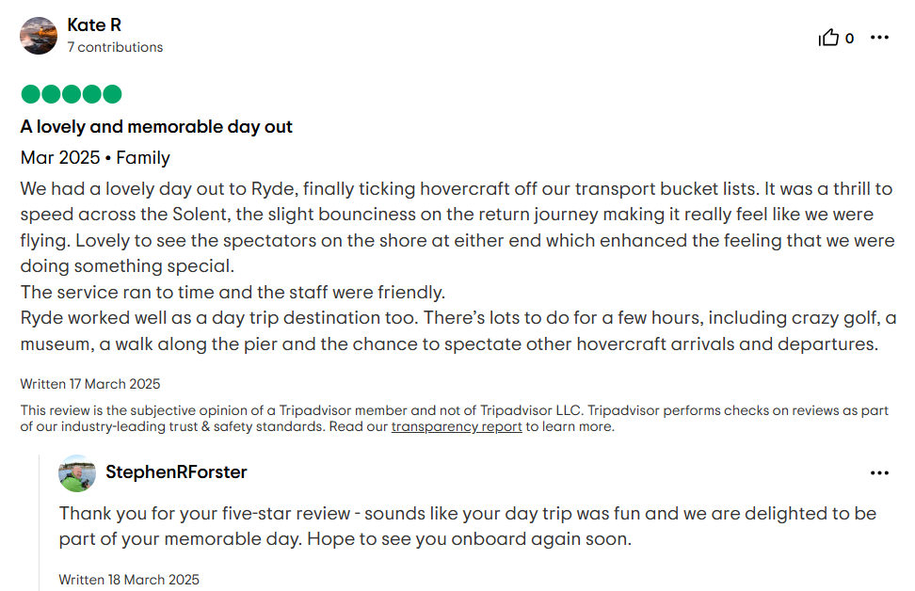The height and width of the screenshot is (591, 915).
Task: Click the 'Written 17 March 2025' date
Action: (89, 384)
